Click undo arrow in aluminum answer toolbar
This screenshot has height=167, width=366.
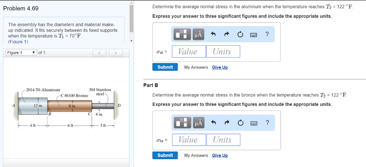tap(213, 34)
